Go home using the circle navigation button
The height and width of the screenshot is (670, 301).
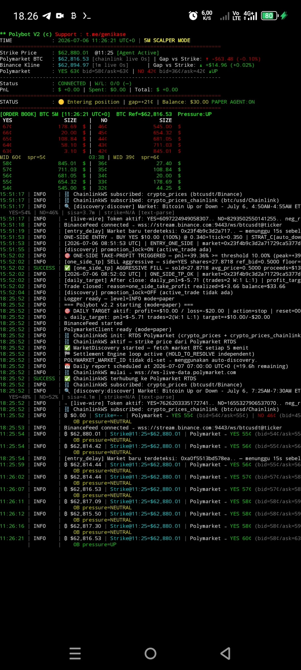coord(151,653)
